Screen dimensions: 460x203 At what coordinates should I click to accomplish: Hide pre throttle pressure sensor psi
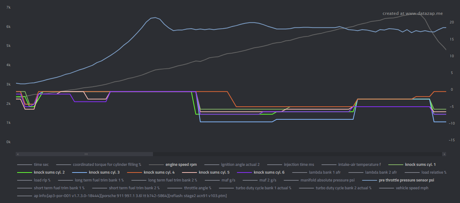(x=406, y=180)
